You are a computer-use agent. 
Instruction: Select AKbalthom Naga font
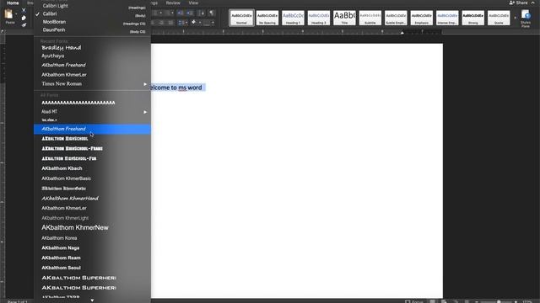92,247
